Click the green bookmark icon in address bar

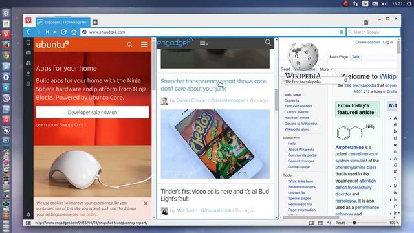pyautogui.click(x=342, y=32)
